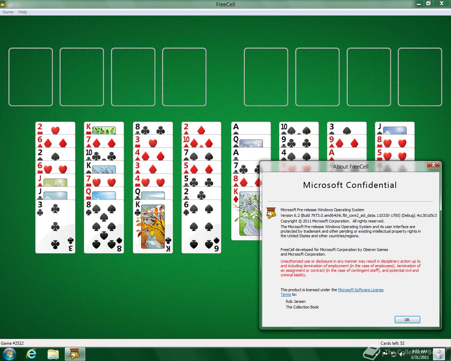451x361 pixels.
Task: Click the 7 of hearts card
Action: pos(104,180)
